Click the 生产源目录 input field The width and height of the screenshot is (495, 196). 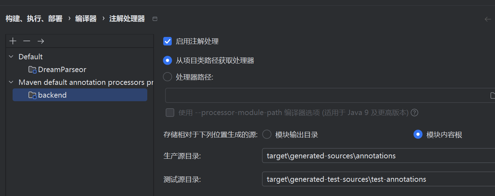click(x=378, y=156)
